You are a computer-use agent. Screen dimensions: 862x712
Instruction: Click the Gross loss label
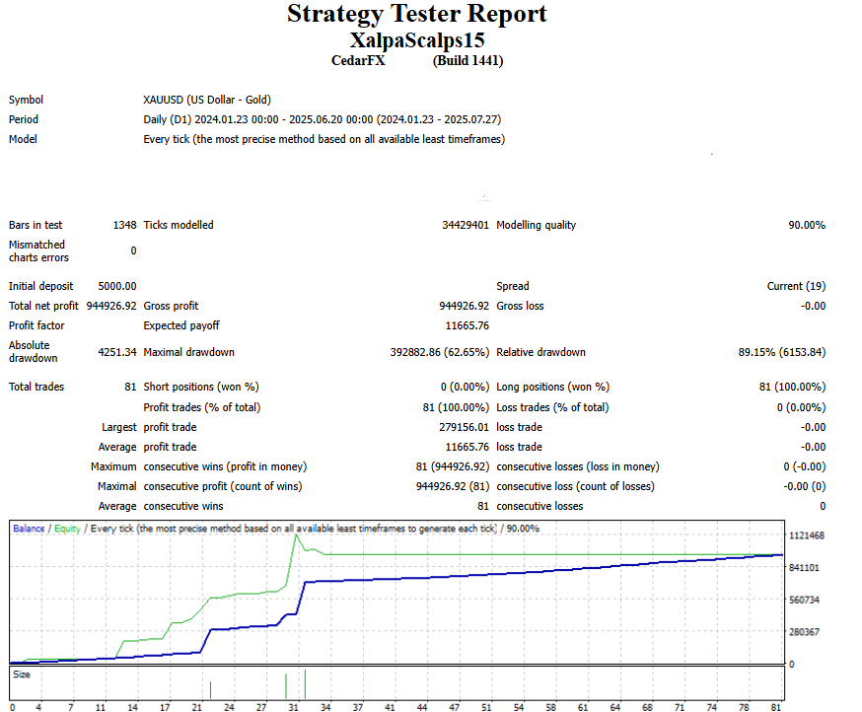pyautogui.click(x=520, y=306)
